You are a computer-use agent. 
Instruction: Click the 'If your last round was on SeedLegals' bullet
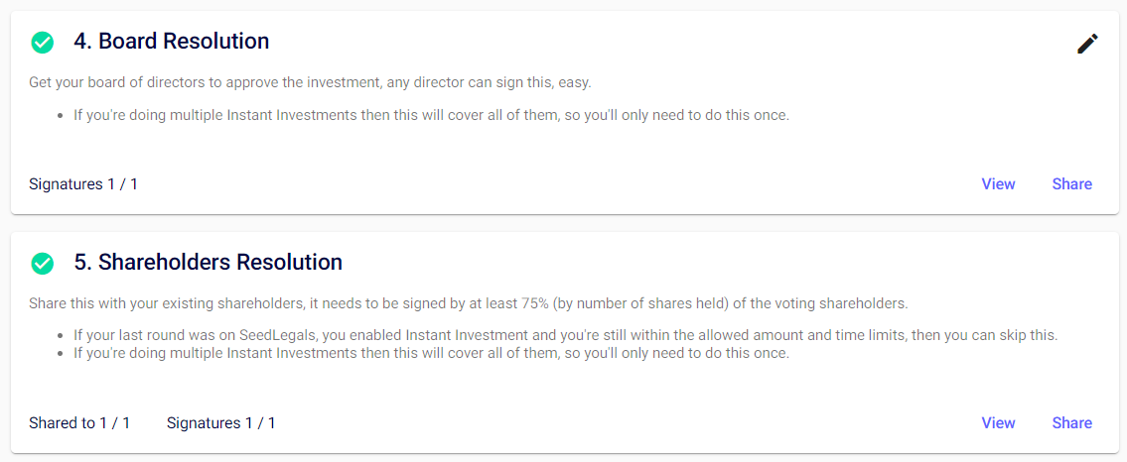tap(199, 335)
